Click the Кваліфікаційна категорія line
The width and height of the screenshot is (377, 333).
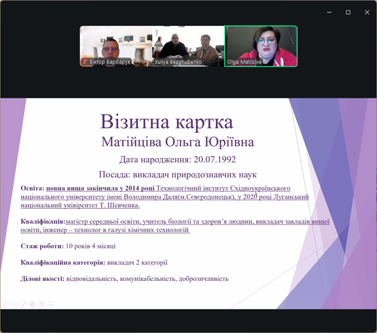point(94,262)
